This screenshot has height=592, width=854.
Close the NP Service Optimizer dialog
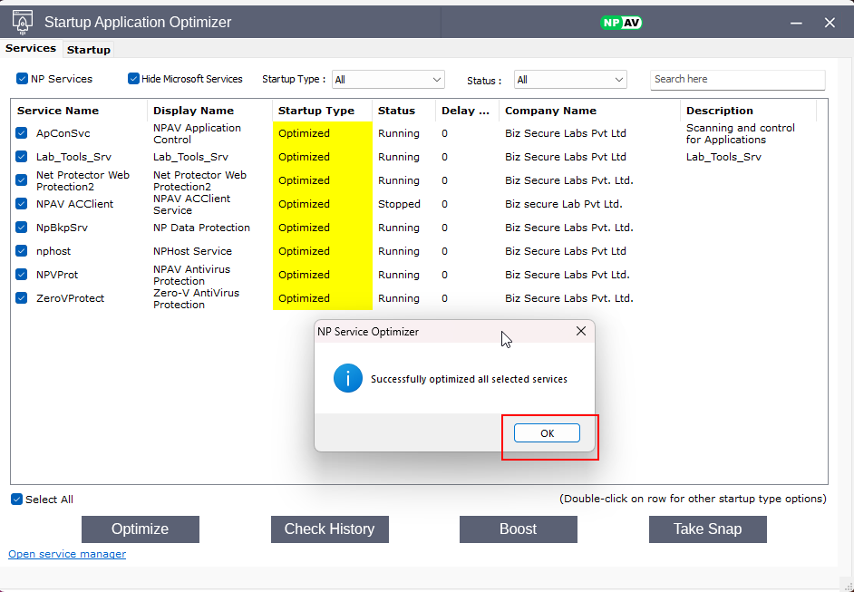click(x=581, y=332)
